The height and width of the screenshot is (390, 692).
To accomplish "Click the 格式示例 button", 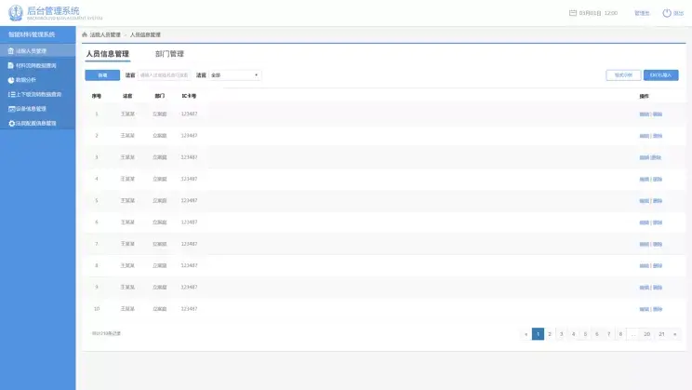I will [x=622, y=74].
